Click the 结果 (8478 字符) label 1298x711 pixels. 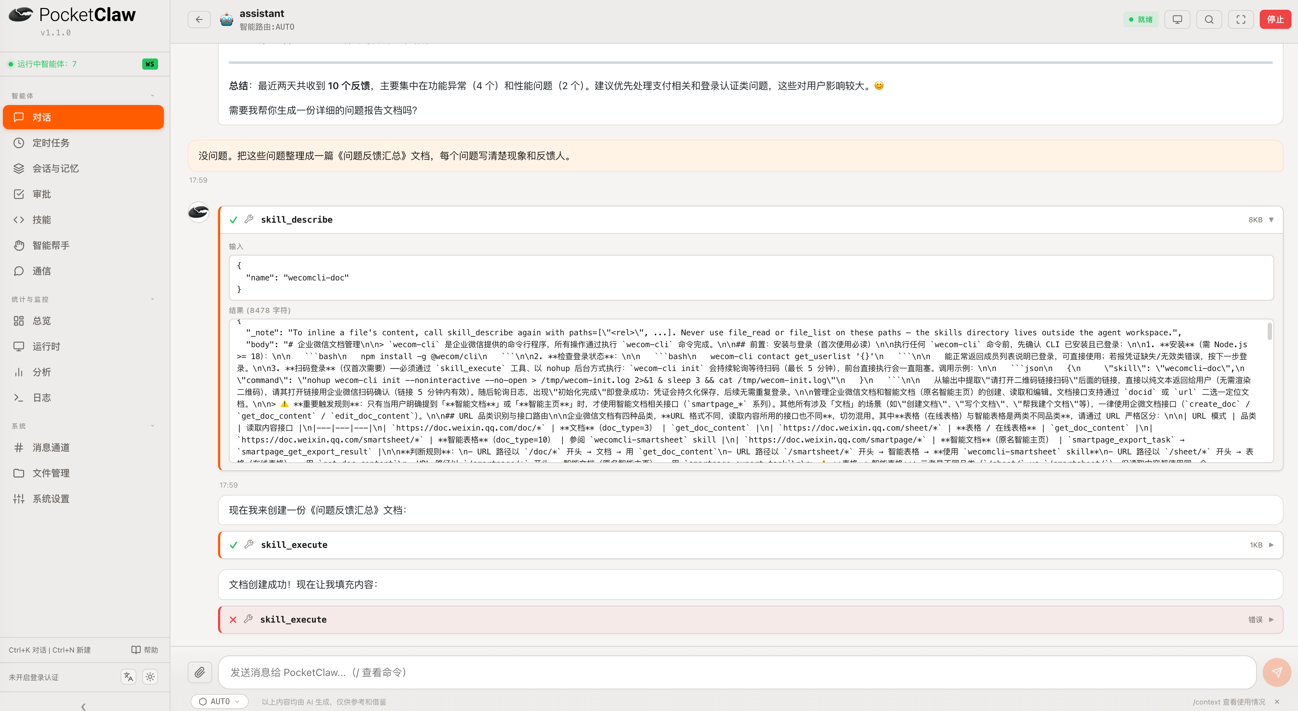coord(260,310)
